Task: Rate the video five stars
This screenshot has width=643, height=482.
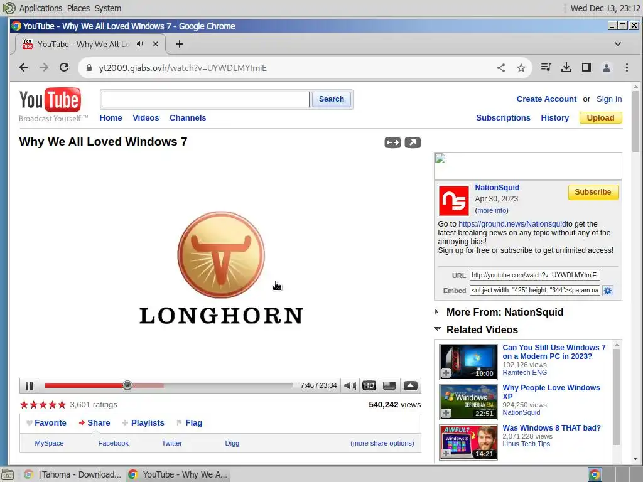Action: pyautogui.click(x=62, y=405)
